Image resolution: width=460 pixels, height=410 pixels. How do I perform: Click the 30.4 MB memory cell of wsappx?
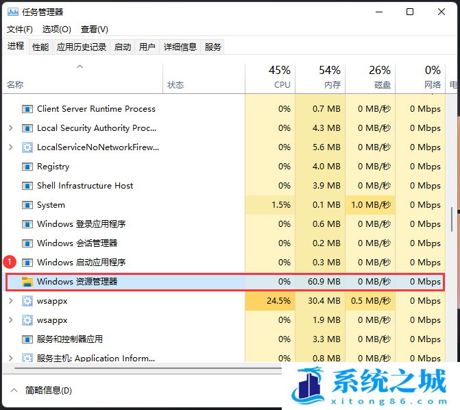tap(320, 301)
